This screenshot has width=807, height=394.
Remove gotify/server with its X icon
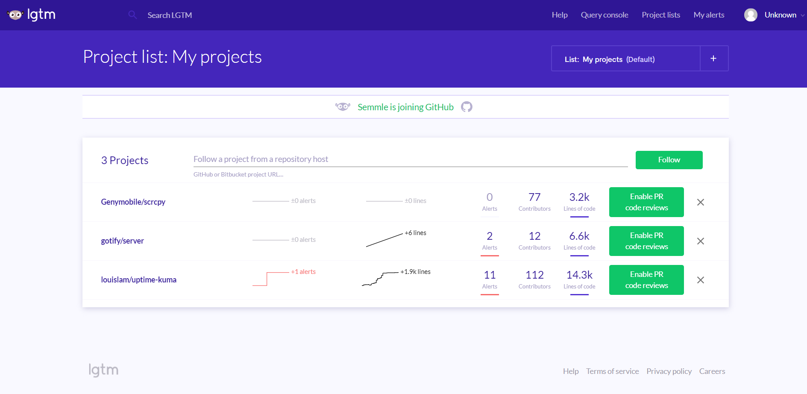coord(701,241)
